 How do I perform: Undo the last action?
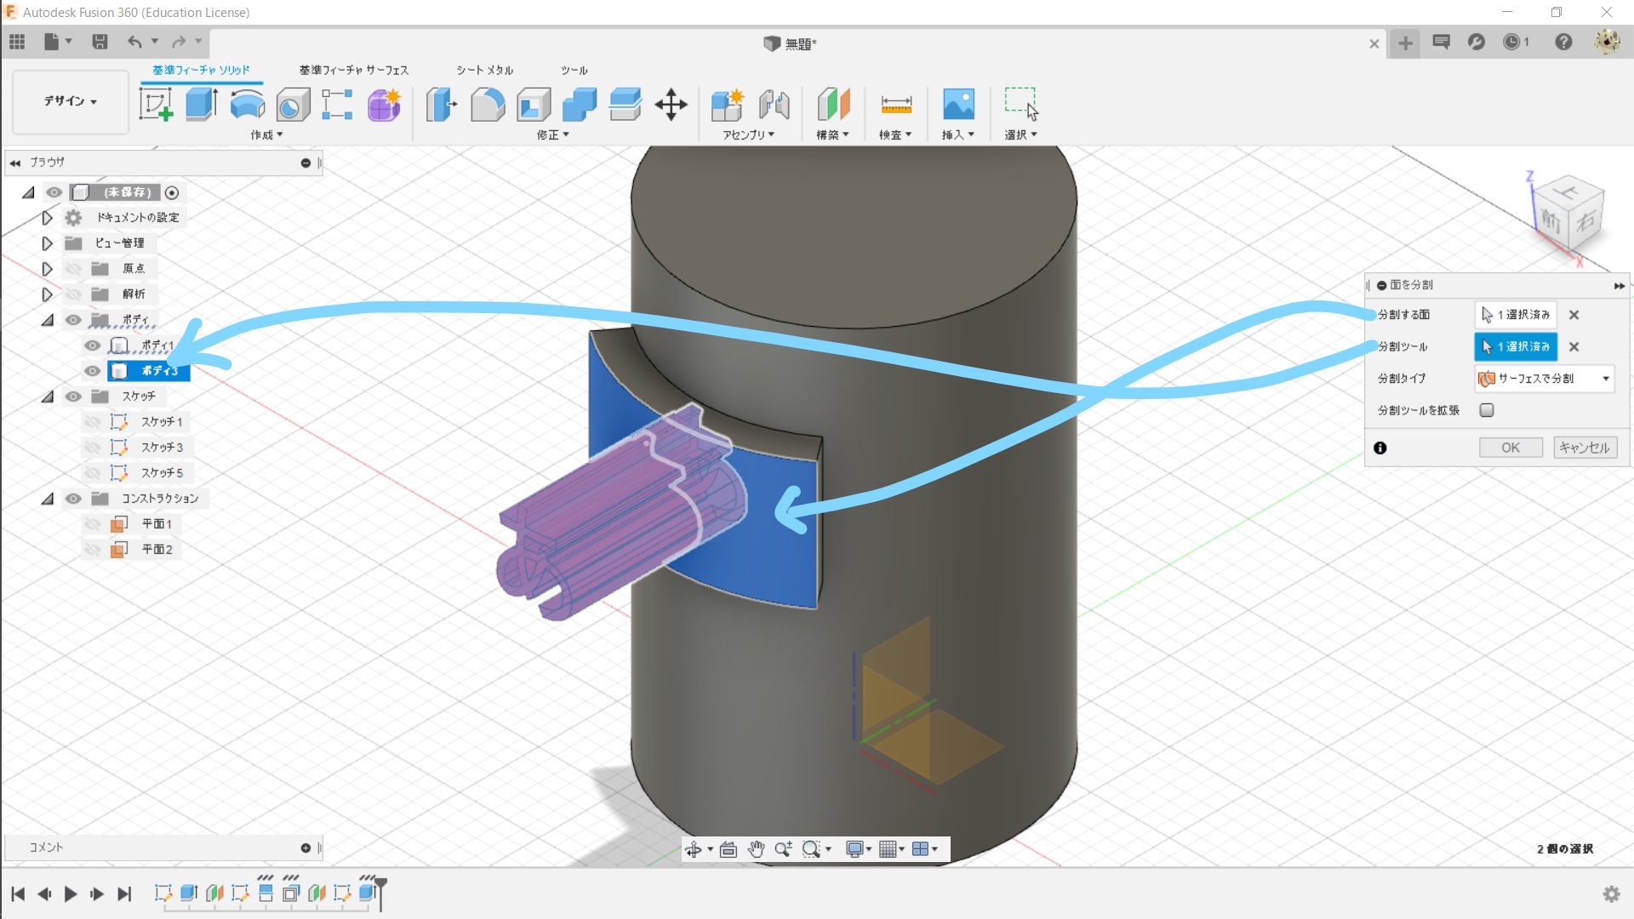point(134,42)
